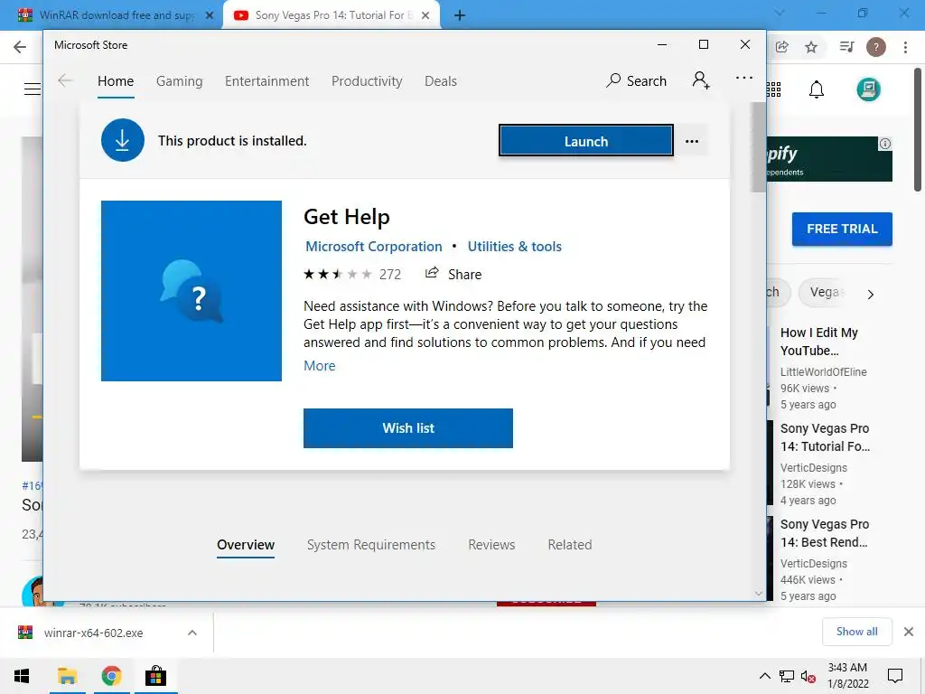Image resolution: width=925 pixels, height=694 pixels.
Task: Close the Sony Vegas Pro Chrome tab
Action: coord(425,15)
